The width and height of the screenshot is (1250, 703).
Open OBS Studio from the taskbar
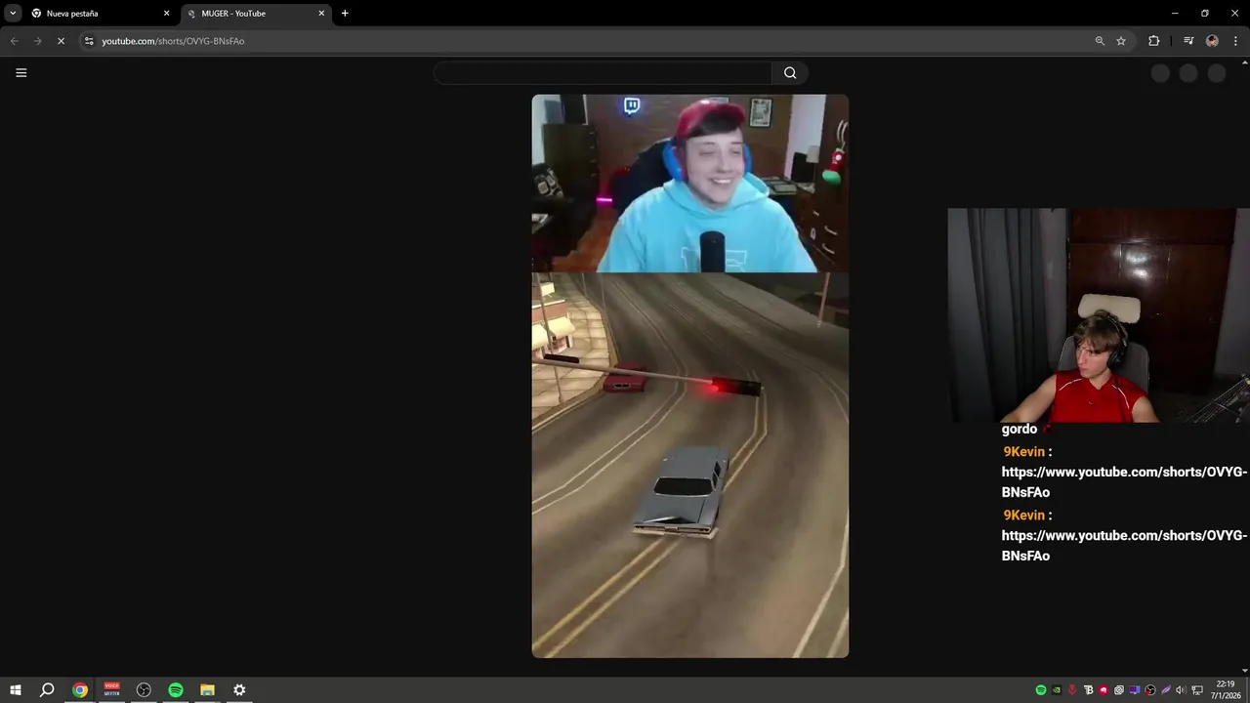[144, 690]
